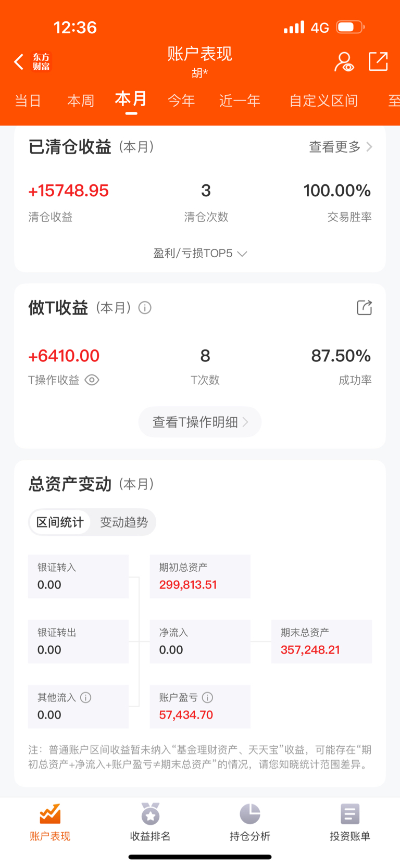Switch to 变动趋势 view
Screen dimensions: 400x867
tap(124, 522)
